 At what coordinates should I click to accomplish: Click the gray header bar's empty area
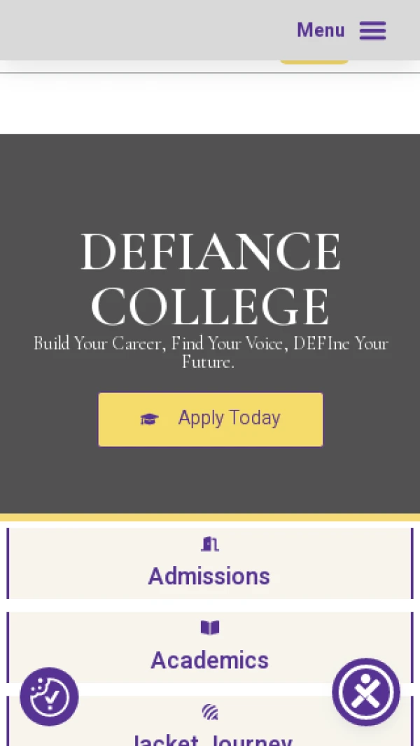point(140,30)
